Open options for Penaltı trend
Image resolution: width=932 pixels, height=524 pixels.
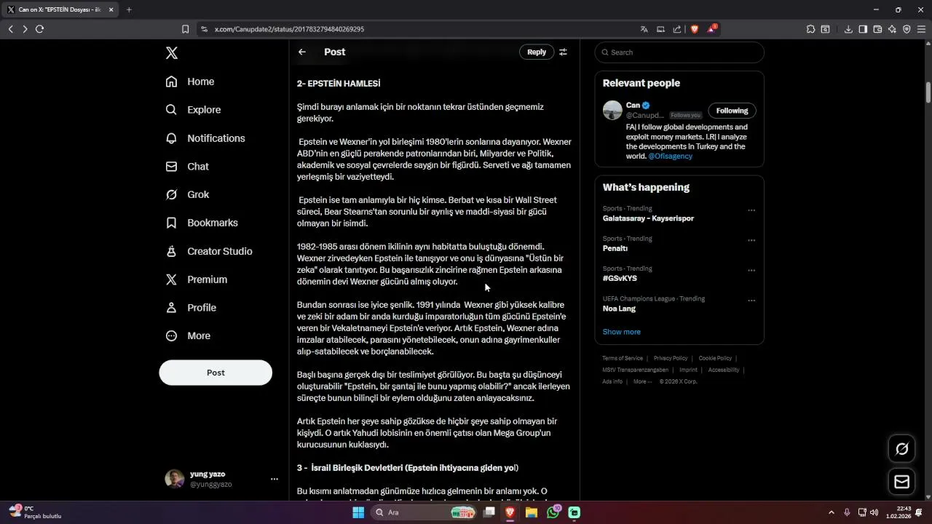[x=751, y=240]
